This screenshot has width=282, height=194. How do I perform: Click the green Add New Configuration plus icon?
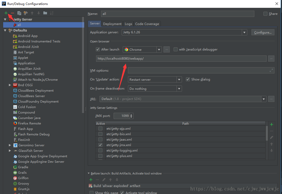click(x=6, y=13)
